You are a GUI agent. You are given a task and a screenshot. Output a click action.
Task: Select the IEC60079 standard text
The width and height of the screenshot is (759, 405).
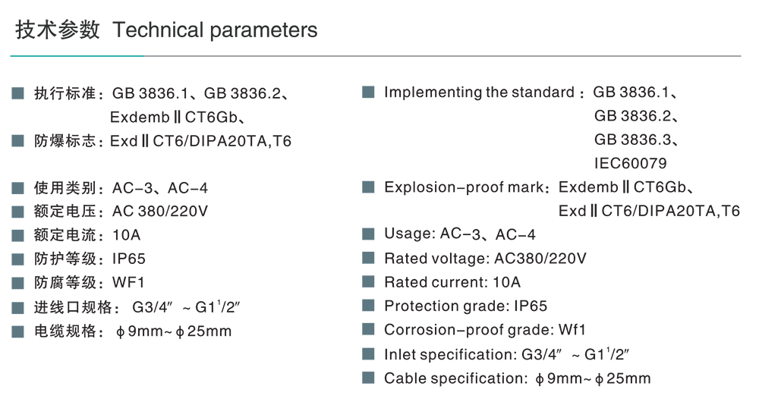click(x=631, y=163)
